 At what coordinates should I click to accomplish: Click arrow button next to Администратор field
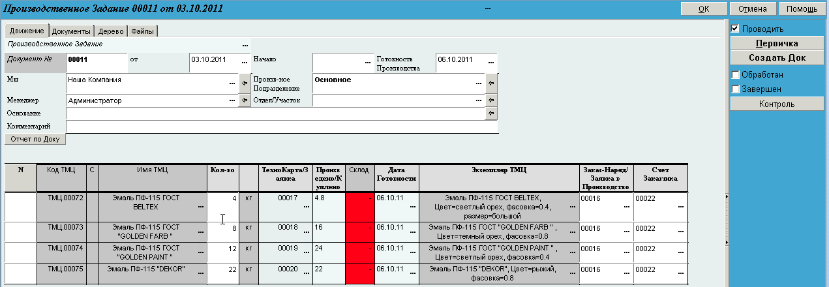(244, 100)
